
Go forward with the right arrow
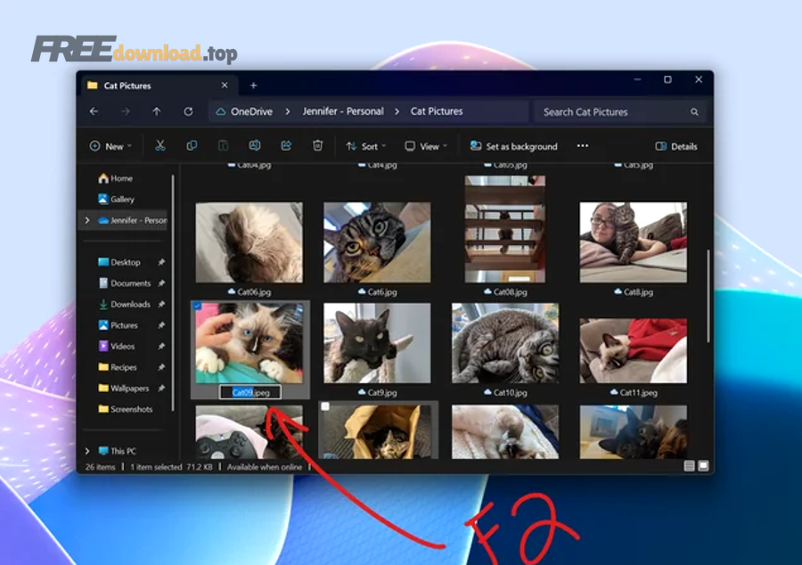126,111
